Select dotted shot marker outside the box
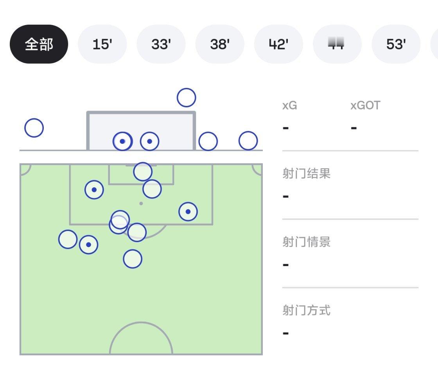Screen dimensions: 438x372 (88, 245)
